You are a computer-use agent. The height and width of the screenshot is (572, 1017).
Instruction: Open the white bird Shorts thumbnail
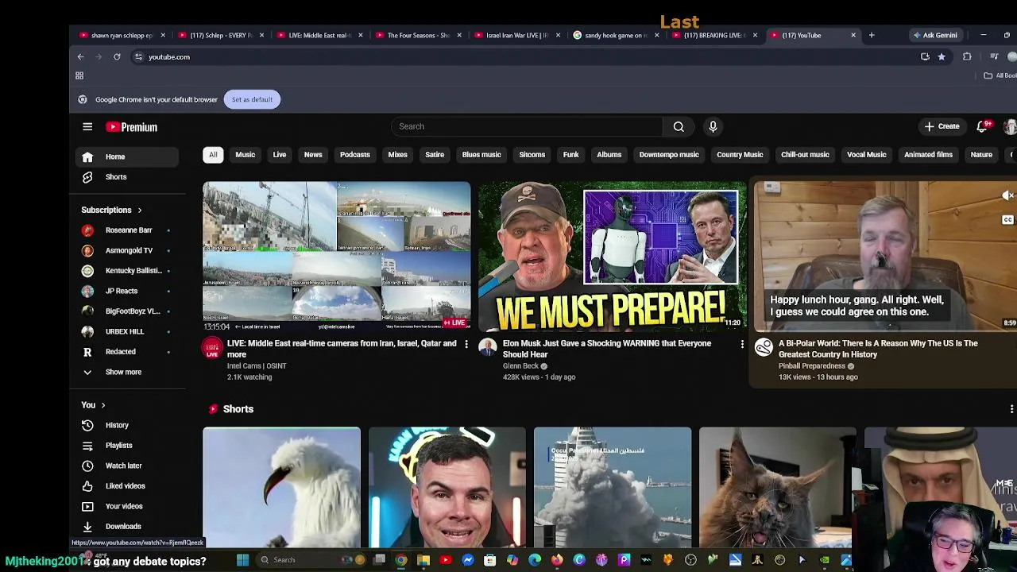pos(281,488)
